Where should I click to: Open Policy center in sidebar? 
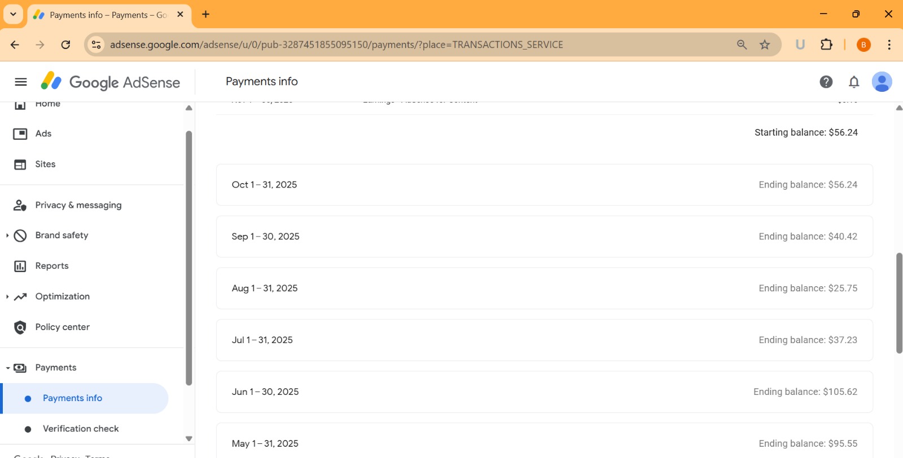coord(62,327)
